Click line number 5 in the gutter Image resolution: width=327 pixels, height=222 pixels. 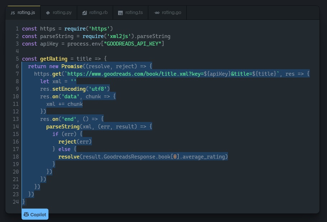click(x=17, y=59)
